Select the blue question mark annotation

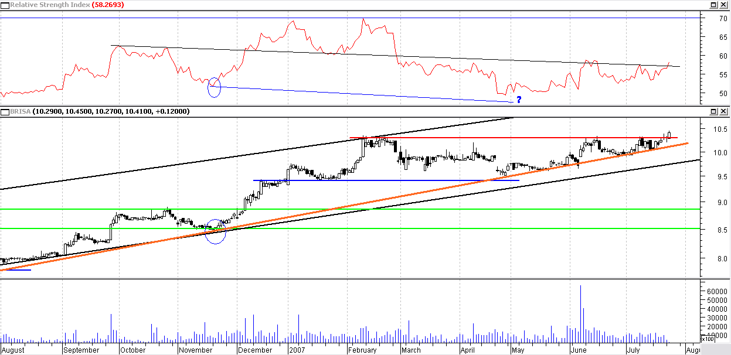click(x=518, y=100)
